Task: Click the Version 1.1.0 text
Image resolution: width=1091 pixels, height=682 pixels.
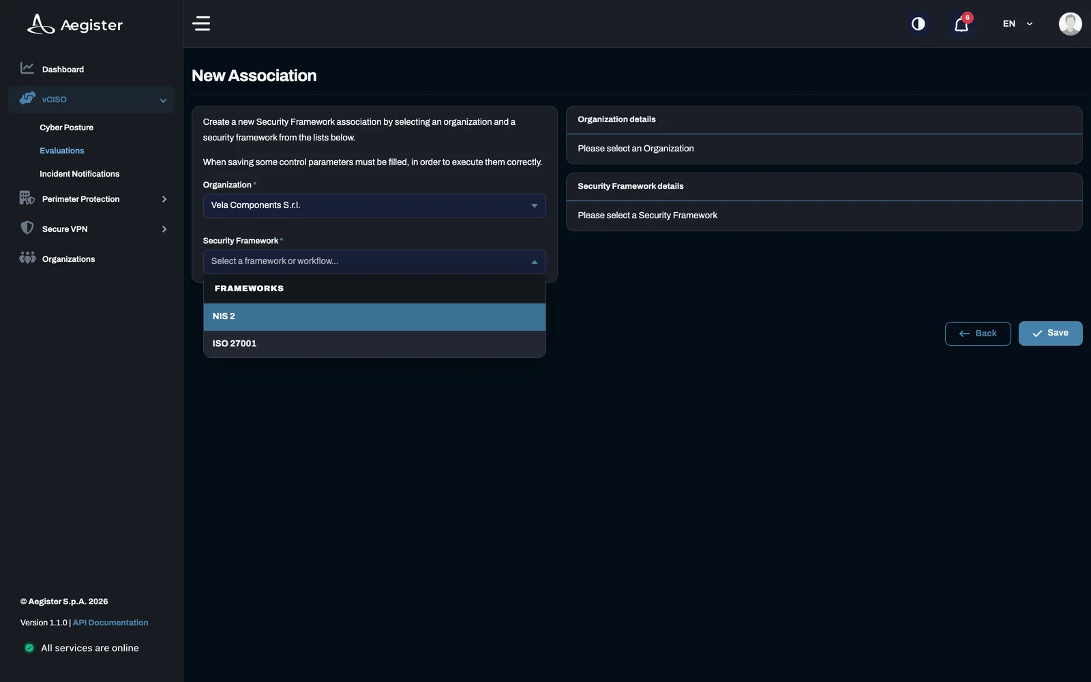Action: coord(44,623)
